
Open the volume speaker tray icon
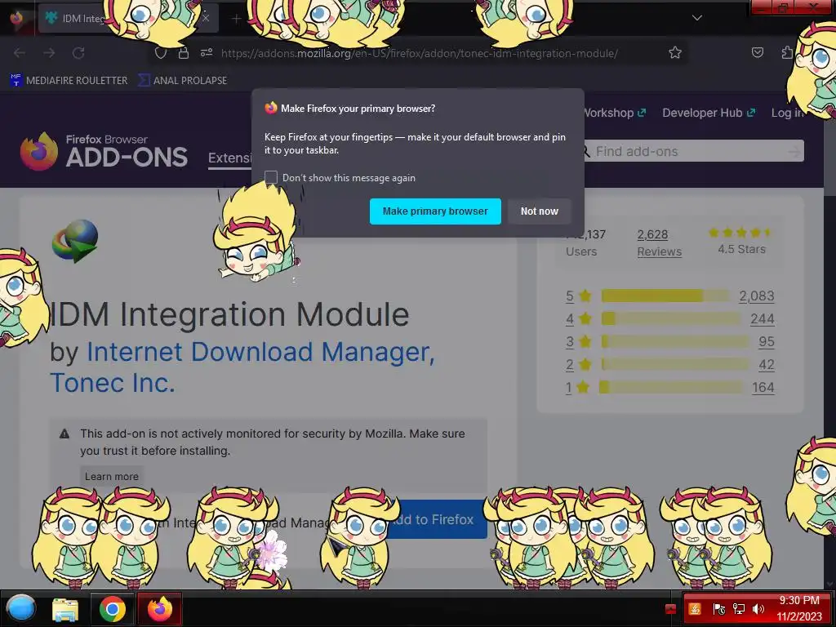coord(758,609)
